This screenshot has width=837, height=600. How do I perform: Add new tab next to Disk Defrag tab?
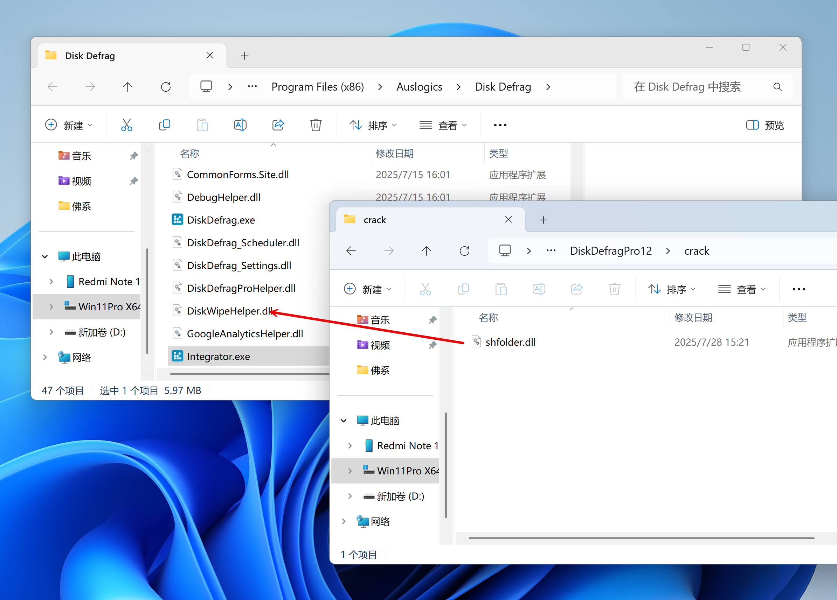tap(244, 56)
